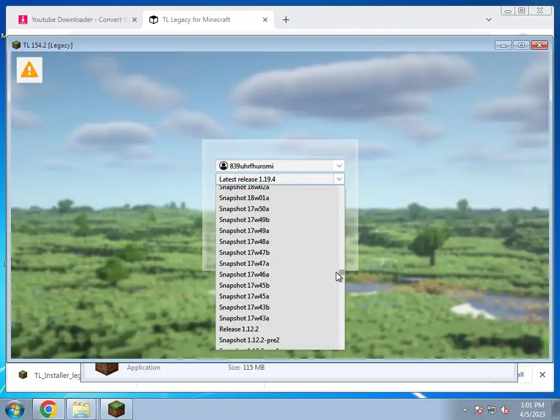Screen dimensions: 560x420
Task: Click the taskbar clock showing 1:01 PM
Action: [x=532, y=409]
